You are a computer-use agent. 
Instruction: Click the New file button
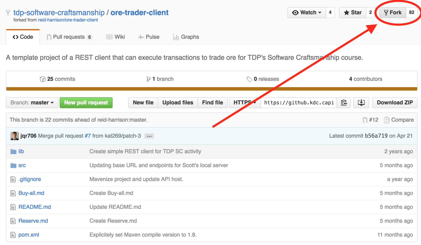(143, 103)
